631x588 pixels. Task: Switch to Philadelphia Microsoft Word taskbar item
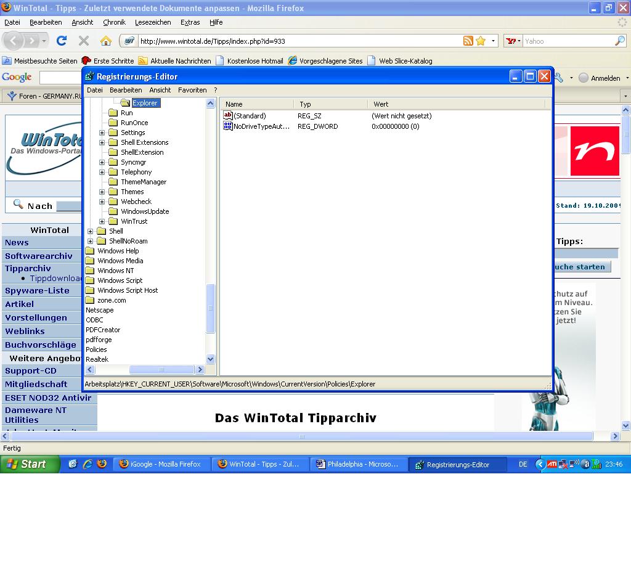pyautogui.click(x=359, y=464)
